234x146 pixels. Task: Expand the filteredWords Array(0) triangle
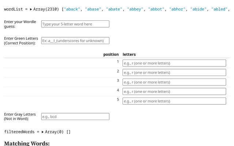42,132
